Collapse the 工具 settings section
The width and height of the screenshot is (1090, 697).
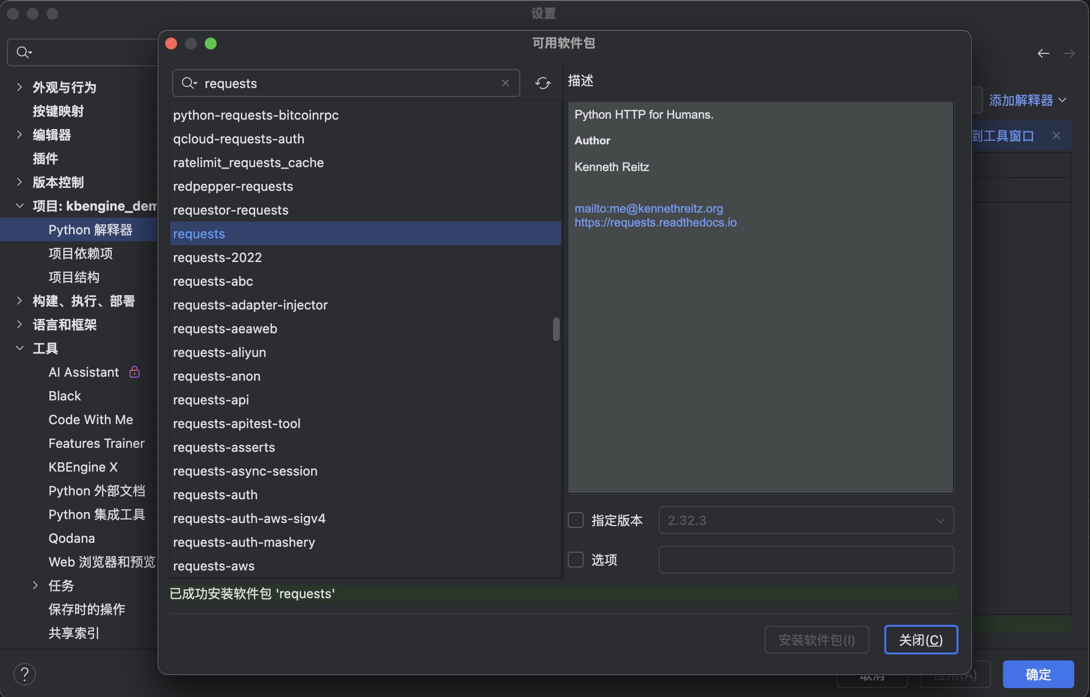pos(19,348)
